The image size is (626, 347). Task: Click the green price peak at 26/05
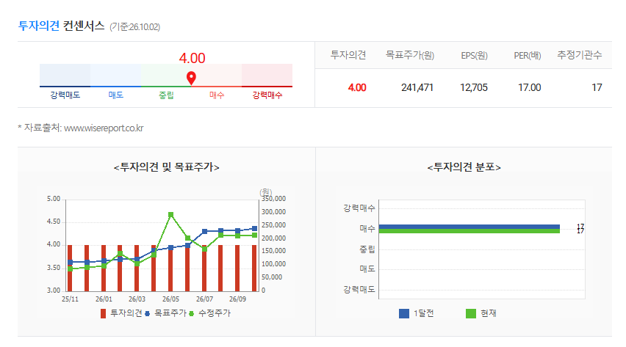coord(171,214)
